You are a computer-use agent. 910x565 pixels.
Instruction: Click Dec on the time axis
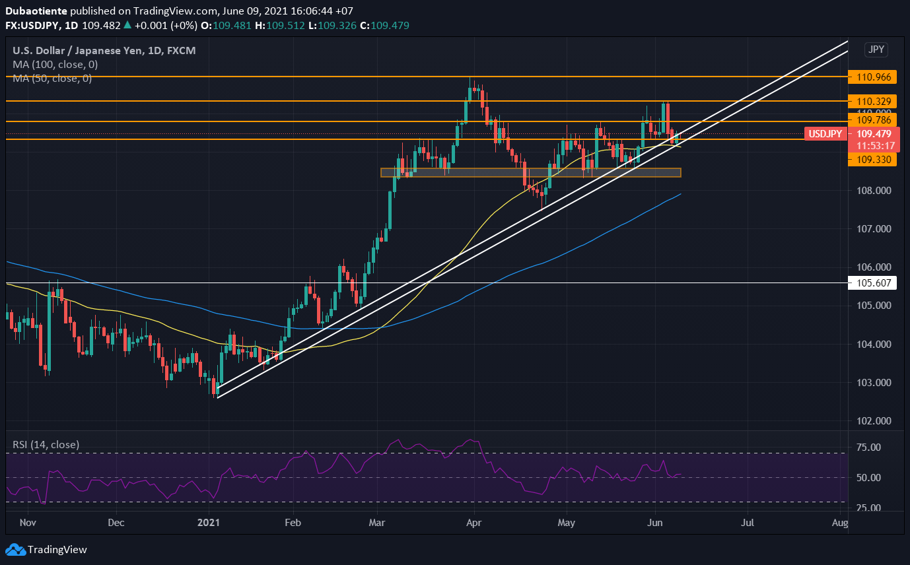point(116,523)
